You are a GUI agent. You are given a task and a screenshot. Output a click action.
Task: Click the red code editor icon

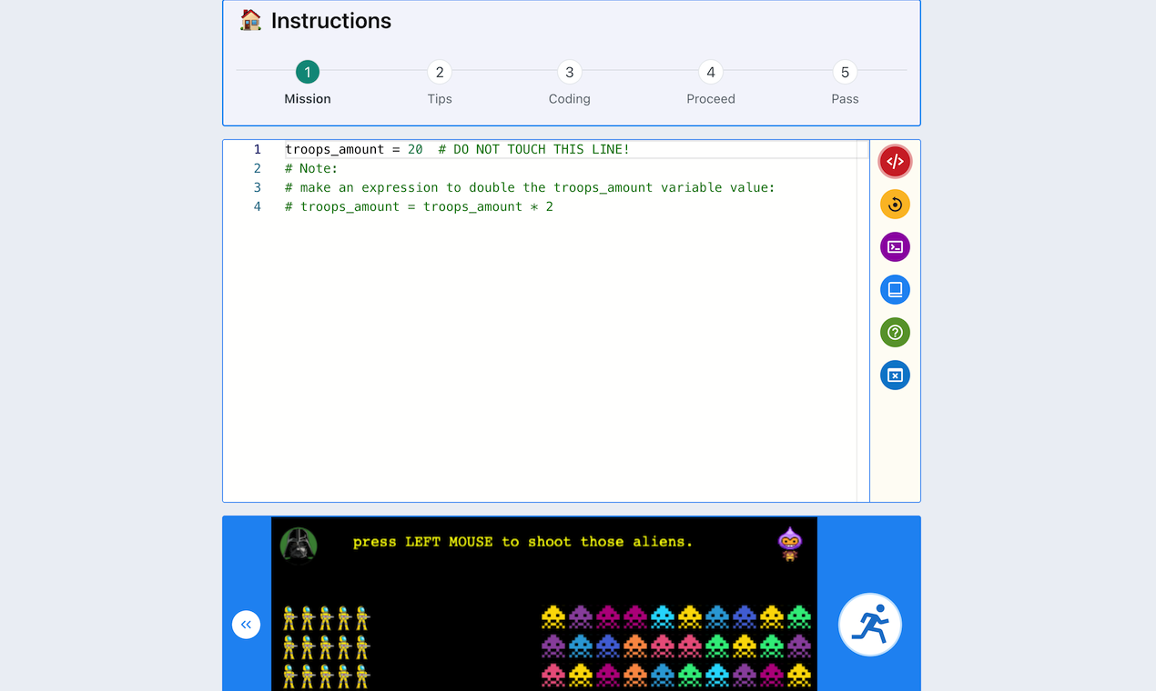[x=895, y=162]
